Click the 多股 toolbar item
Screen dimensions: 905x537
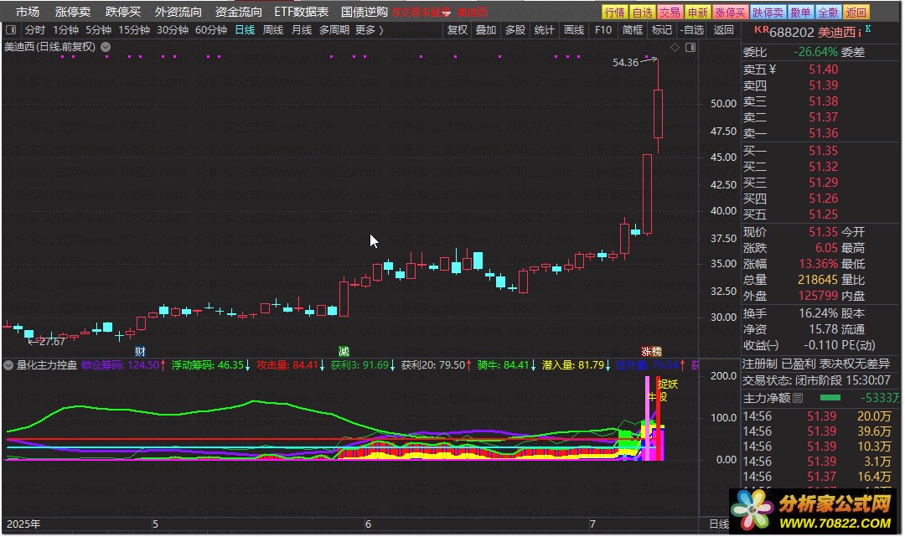click(515, 29)
